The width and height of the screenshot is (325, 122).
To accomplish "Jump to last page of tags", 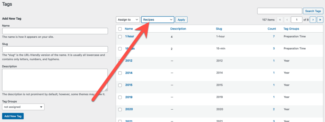I will pyautogui.click(x=320, y=20).
